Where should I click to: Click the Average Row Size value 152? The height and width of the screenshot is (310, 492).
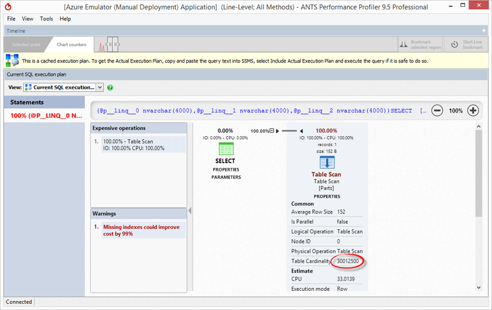point(341,212)
